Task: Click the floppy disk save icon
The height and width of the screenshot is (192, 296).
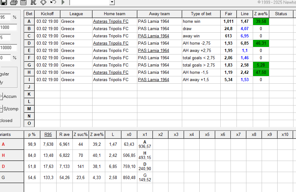Action: click(x=3, y=2)
